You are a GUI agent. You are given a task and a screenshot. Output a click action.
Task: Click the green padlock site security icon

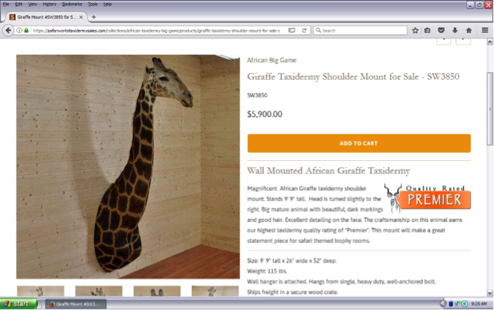tap(26, 31)
